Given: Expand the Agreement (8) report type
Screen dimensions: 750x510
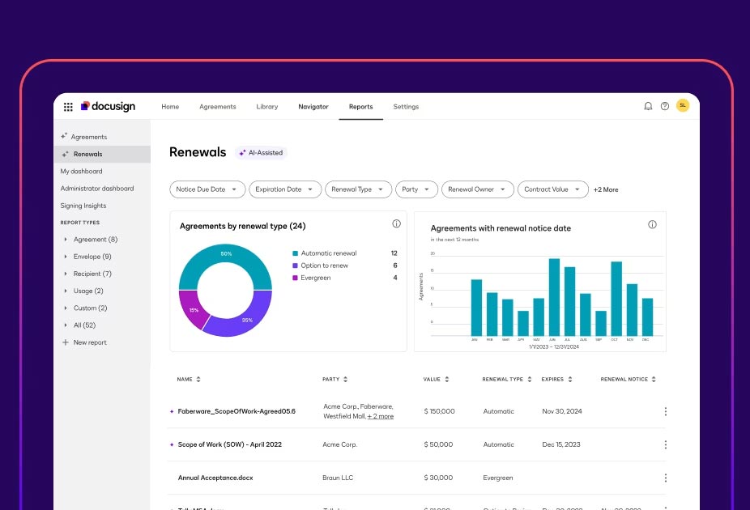Looking at the screenshot, I should (66, 240).
